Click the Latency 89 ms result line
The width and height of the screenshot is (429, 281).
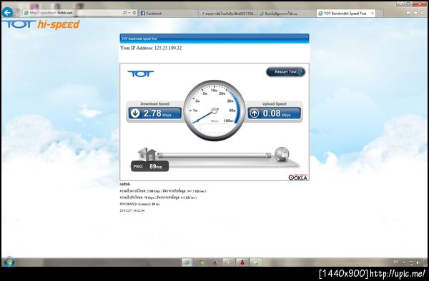pos(139,204)
